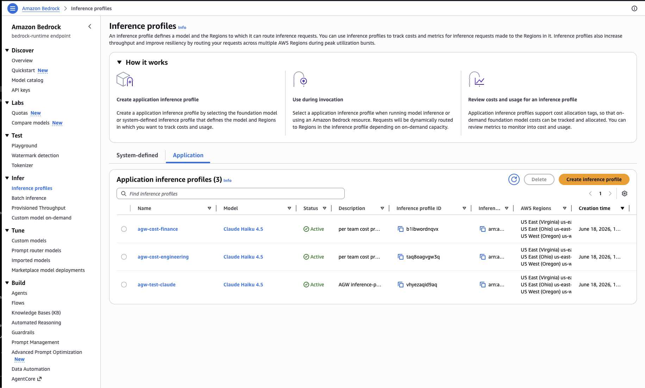Open Playground in side navigation

point(24,146)
